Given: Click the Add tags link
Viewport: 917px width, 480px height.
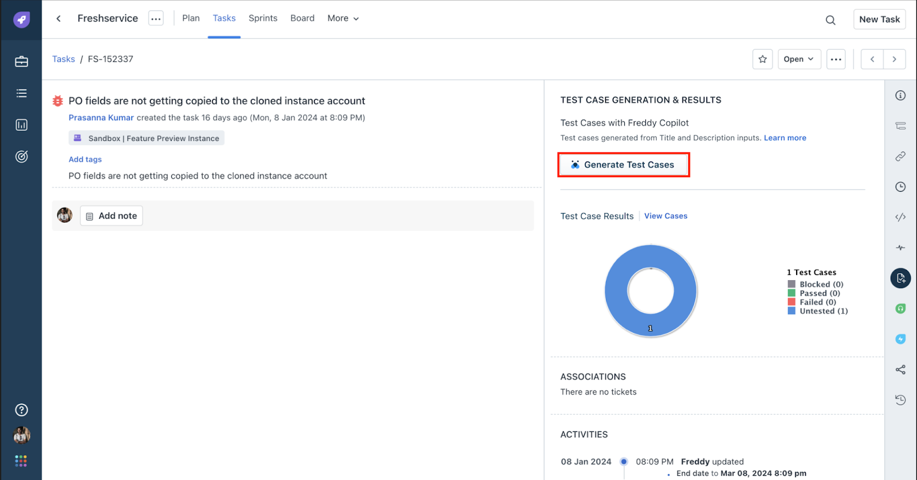Looking at the screenshot, I should pyautogui.click(x=85, y=159).
